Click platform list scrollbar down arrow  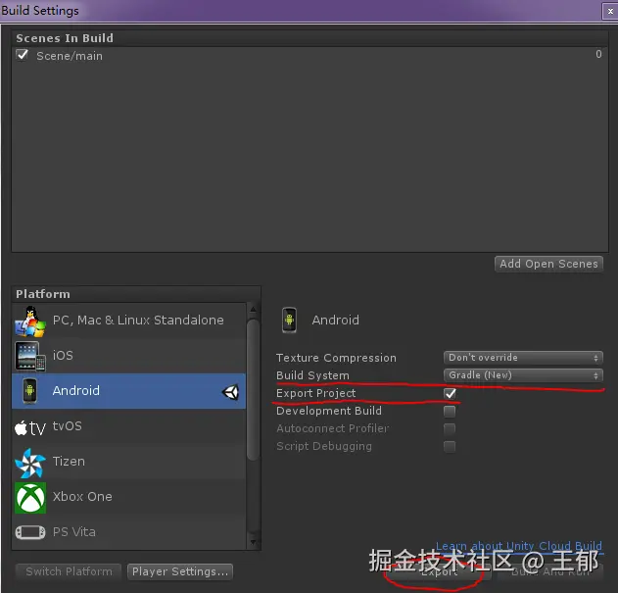[253, 542]
